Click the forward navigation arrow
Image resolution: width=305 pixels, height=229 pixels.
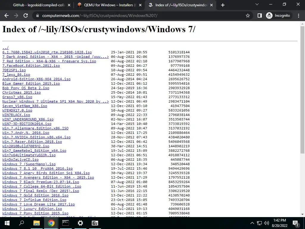[16, 16]
